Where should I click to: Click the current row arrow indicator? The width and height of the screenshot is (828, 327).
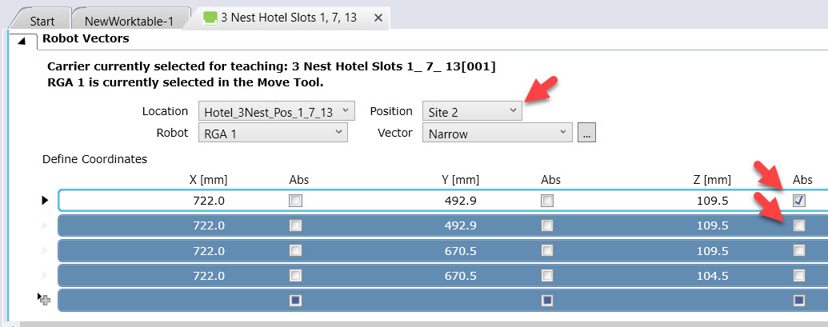(45, 201)
